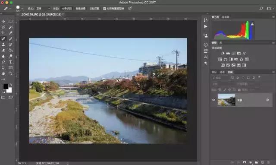
Task: Add an Exposure adjustment
Action: 239,53
